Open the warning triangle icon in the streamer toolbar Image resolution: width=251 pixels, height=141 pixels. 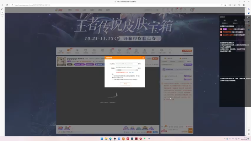click(x=145, y=51)
